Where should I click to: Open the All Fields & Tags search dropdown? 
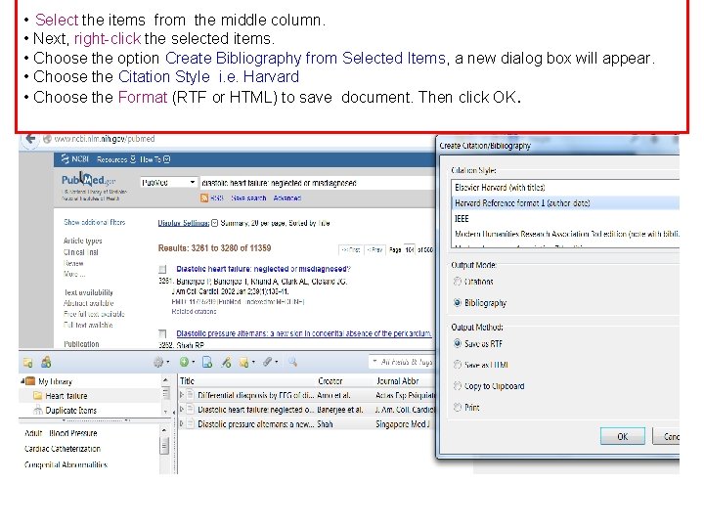coord(374,362)
